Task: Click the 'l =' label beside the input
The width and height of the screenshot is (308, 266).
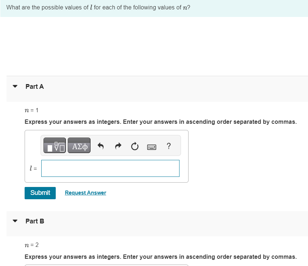Action: click(x=33, y=169)
